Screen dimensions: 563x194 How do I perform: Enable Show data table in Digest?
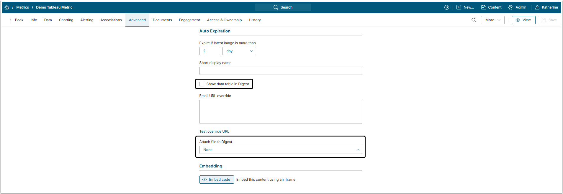click(x=202, y=84)
